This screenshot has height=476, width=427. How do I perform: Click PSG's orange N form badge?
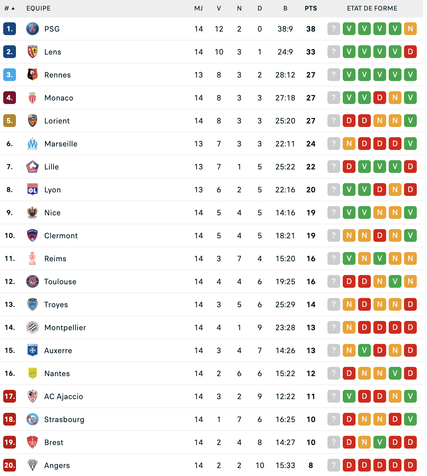(410, 29)
